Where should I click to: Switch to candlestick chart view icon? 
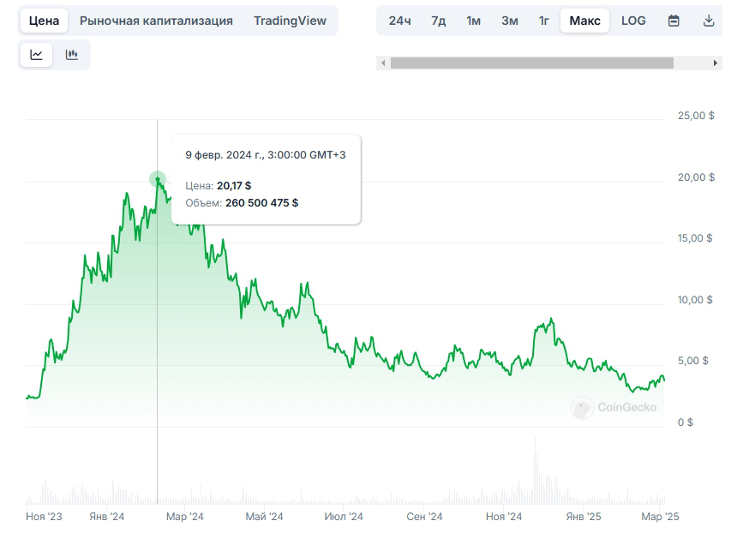coord(72,55)
